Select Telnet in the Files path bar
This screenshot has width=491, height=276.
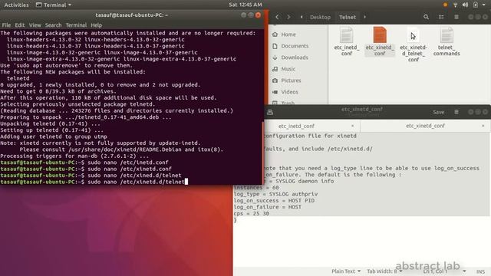click(x=348, y=17)
